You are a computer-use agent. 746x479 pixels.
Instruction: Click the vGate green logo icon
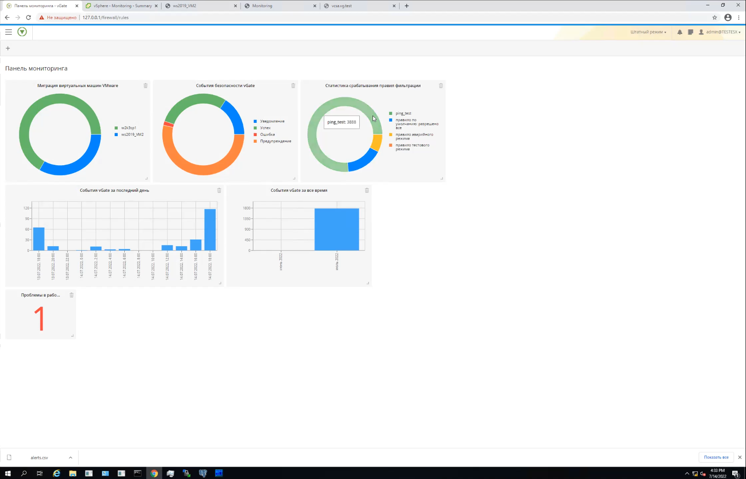coord(22,32)
